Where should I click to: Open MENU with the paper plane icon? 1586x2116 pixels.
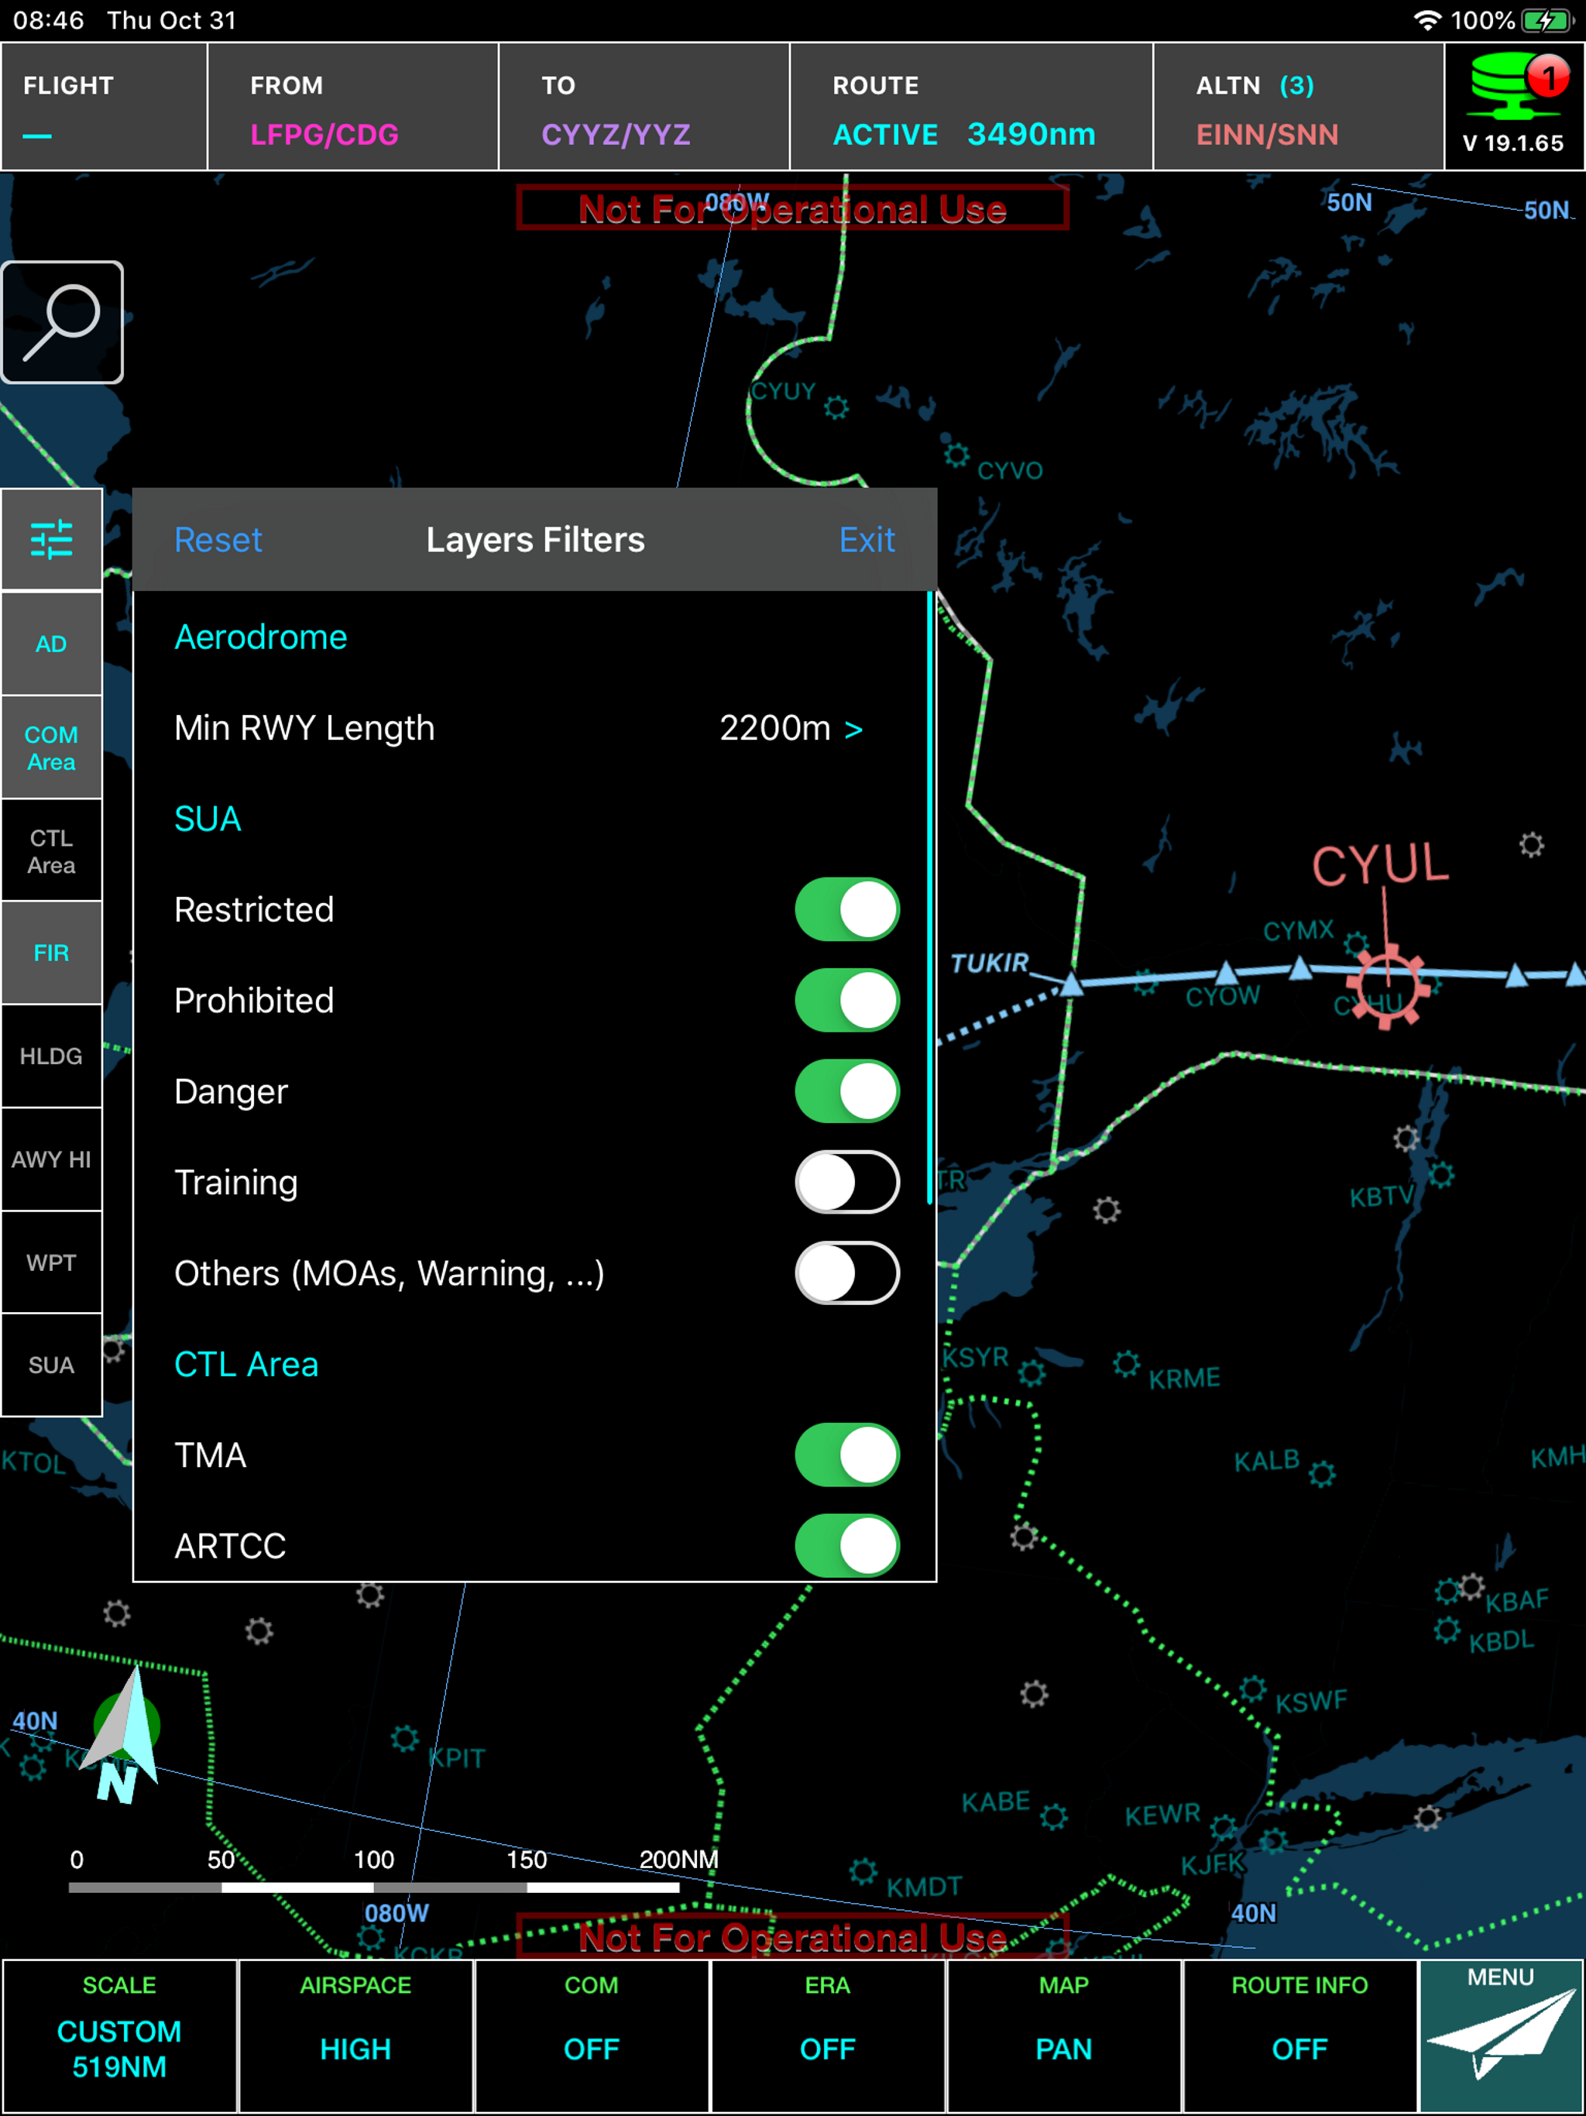1500,2034
